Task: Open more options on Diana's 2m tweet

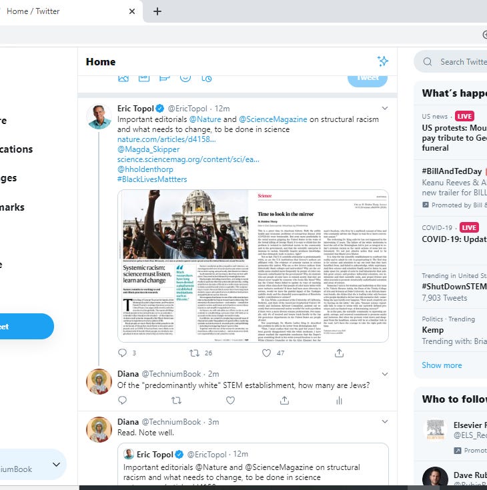Action: pyautogui.click(x=385, y=374)
